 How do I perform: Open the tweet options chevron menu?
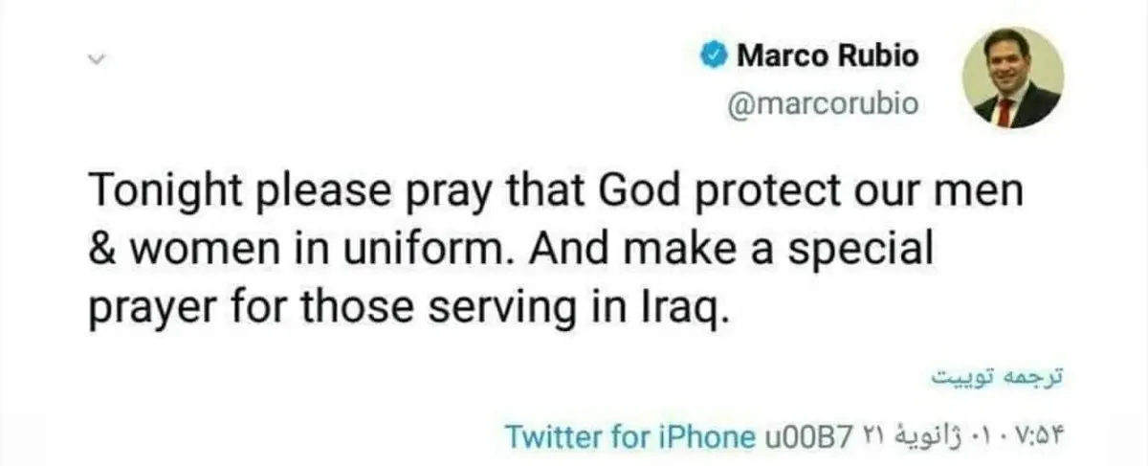pyautogui.click(x=95, y=59)
